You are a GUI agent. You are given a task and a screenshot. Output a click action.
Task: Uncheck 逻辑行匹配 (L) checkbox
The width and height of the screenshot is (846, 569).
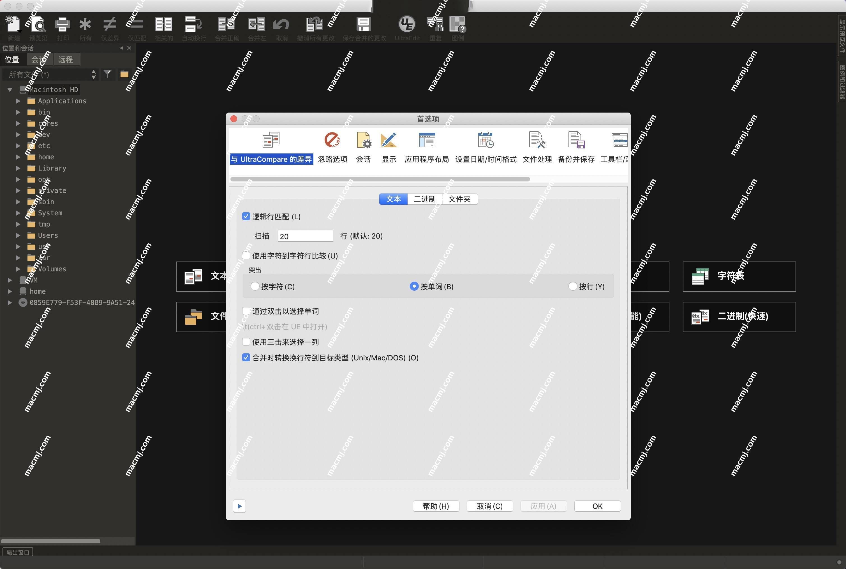[246, 216]
